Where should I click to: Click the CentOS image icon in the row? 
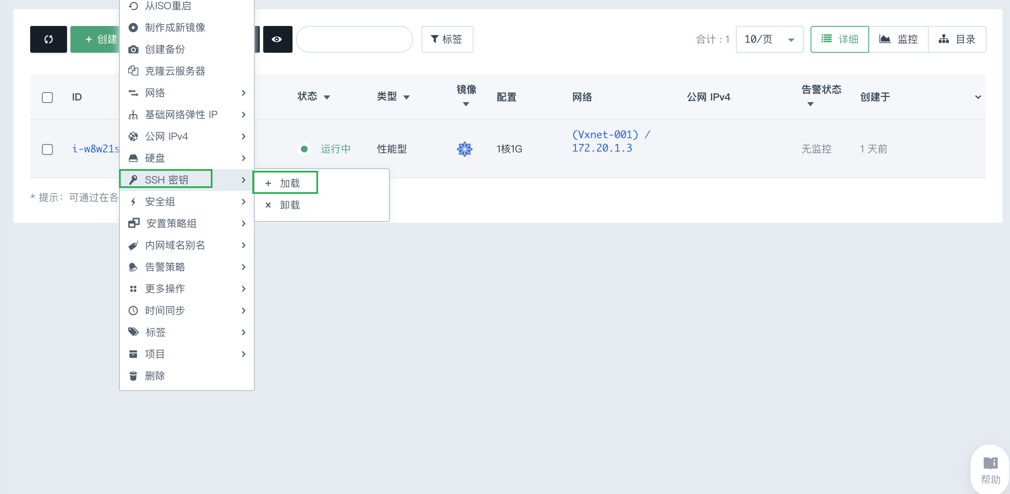(x=465, y=149)
